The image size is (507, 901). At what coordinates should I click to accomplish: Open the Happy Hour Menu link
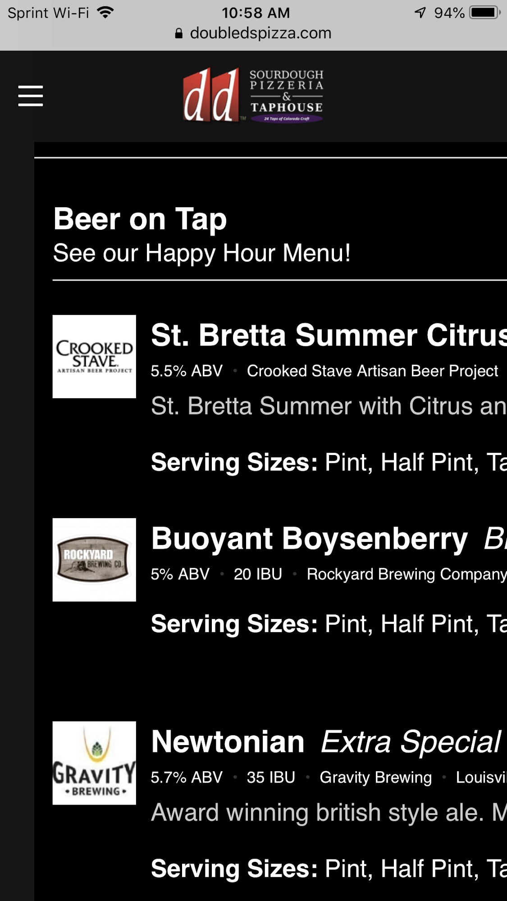[x=201, y=253]
